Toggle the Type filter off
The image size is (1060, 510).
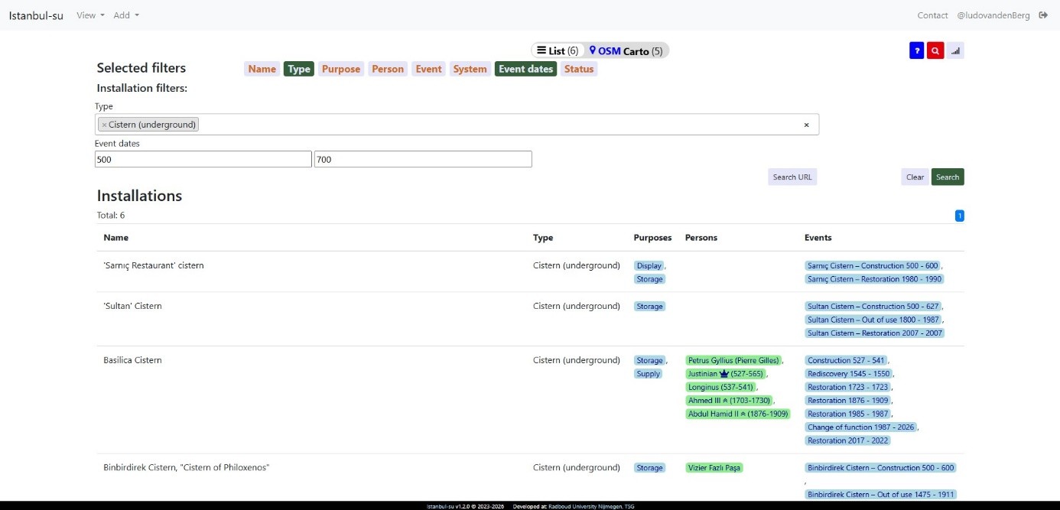tap(299, 69)
